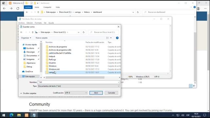Click htdocs in File Explorer address path
This screenshot has height=118, width=210.
click(87, 12)
